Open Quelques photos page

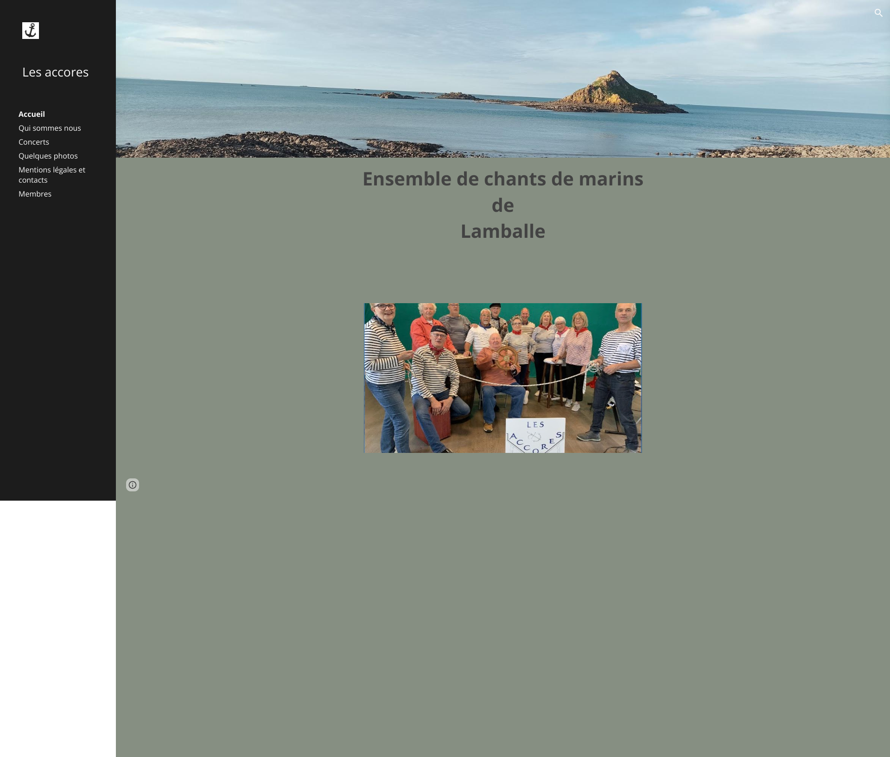coord(48,156)
